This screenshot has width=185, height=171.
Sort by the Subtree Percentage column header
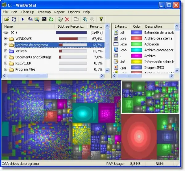click(x=71, y=26)
